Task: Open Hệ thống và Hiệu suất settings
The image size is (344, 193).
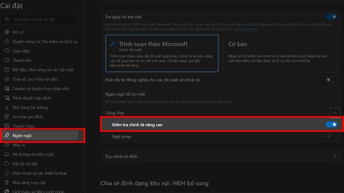Action: tap(33, 154)
